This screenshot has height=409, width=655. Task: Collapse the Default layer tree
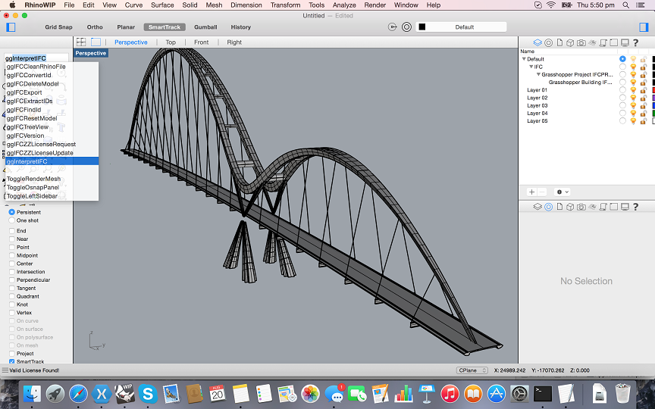[x=524, y=59]
